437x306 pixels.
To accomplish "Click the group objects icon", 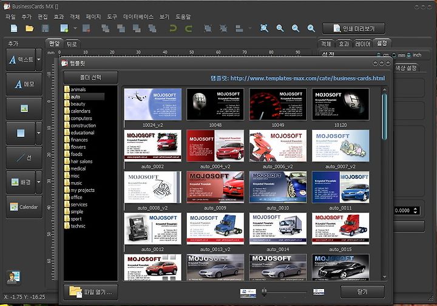I will [208, 29].
